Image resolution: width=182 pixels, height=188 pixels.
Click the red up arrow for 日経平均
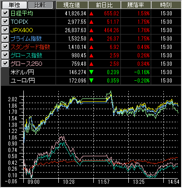point(91,14)
